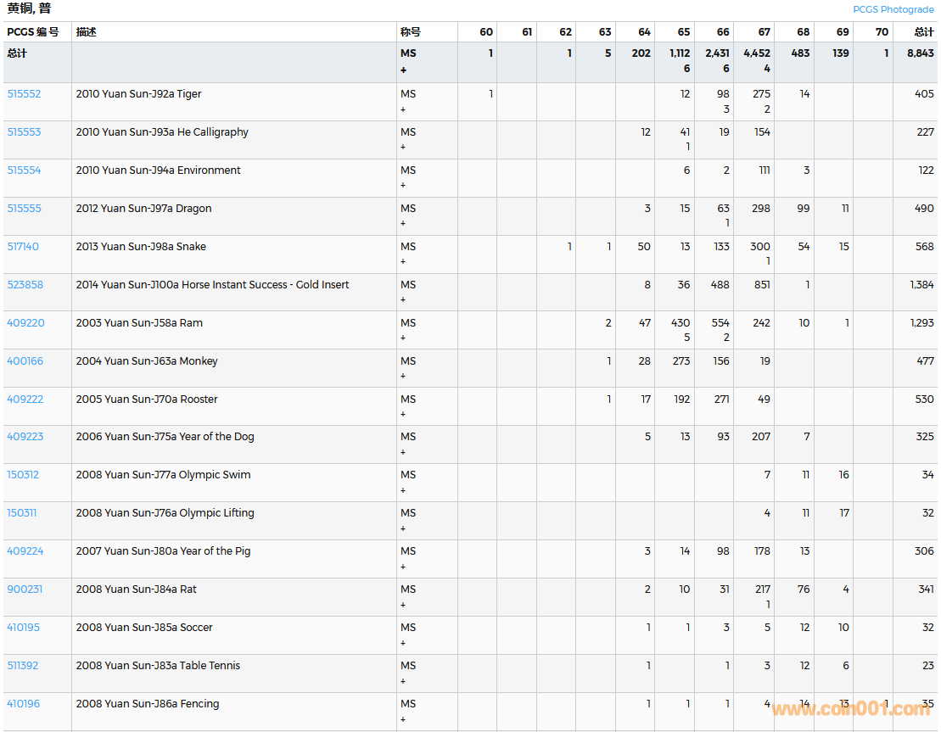Image resolution: width=941 pixels, height=732 pixels.
Task: Click 523858 Horse Instant Success link
Action: 25,285
